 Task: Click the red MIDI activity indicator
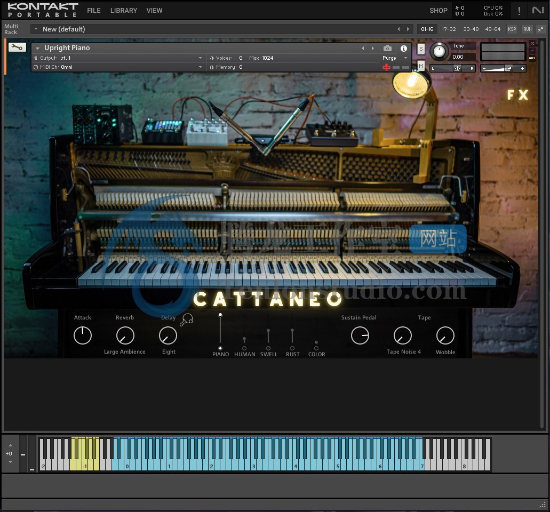pos(386,67)
